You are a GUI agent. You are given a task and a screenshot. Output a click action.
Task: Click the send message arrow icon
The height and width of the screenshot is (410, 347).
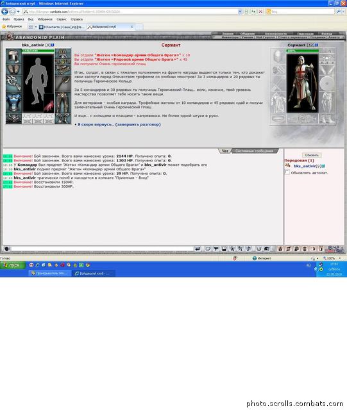(198, 249)
